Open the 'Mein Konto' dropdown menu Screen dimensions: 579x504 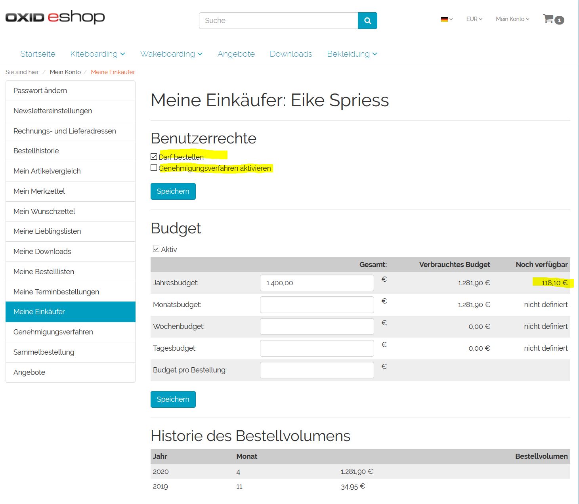[x=512, y=19]
